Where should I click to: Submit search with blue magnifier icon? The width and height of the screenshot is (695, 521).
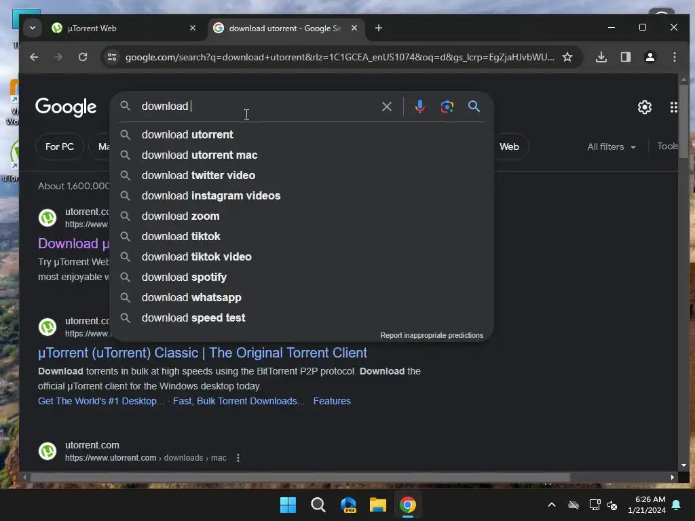(474, 107)
